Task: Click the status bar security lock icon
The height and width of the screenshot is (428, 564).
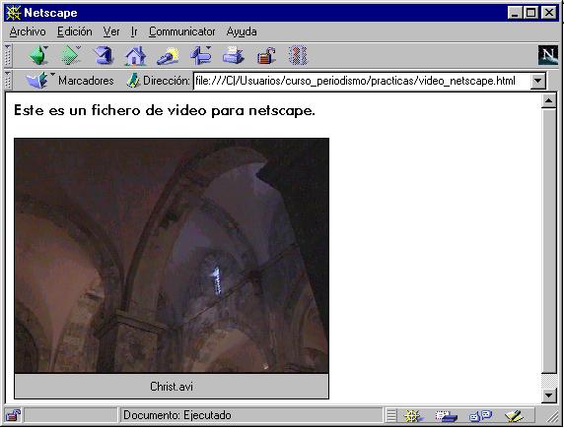Action: 13,415
